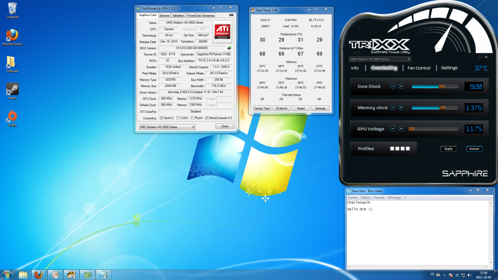Viewport: 498px width, 280px height.
Task: Decrease Memory clock with the minus icon
Action: tap(392, 107)
